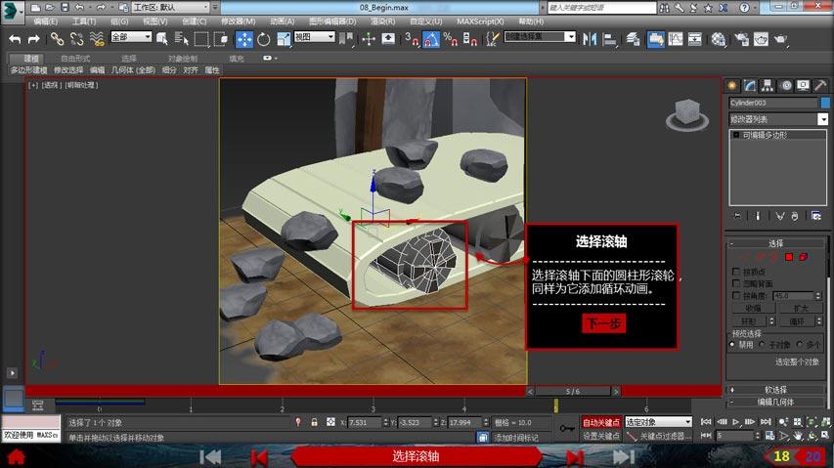Click the 扩大 grow selection button
Screen dimensions: 834x468
coord(801,308)
